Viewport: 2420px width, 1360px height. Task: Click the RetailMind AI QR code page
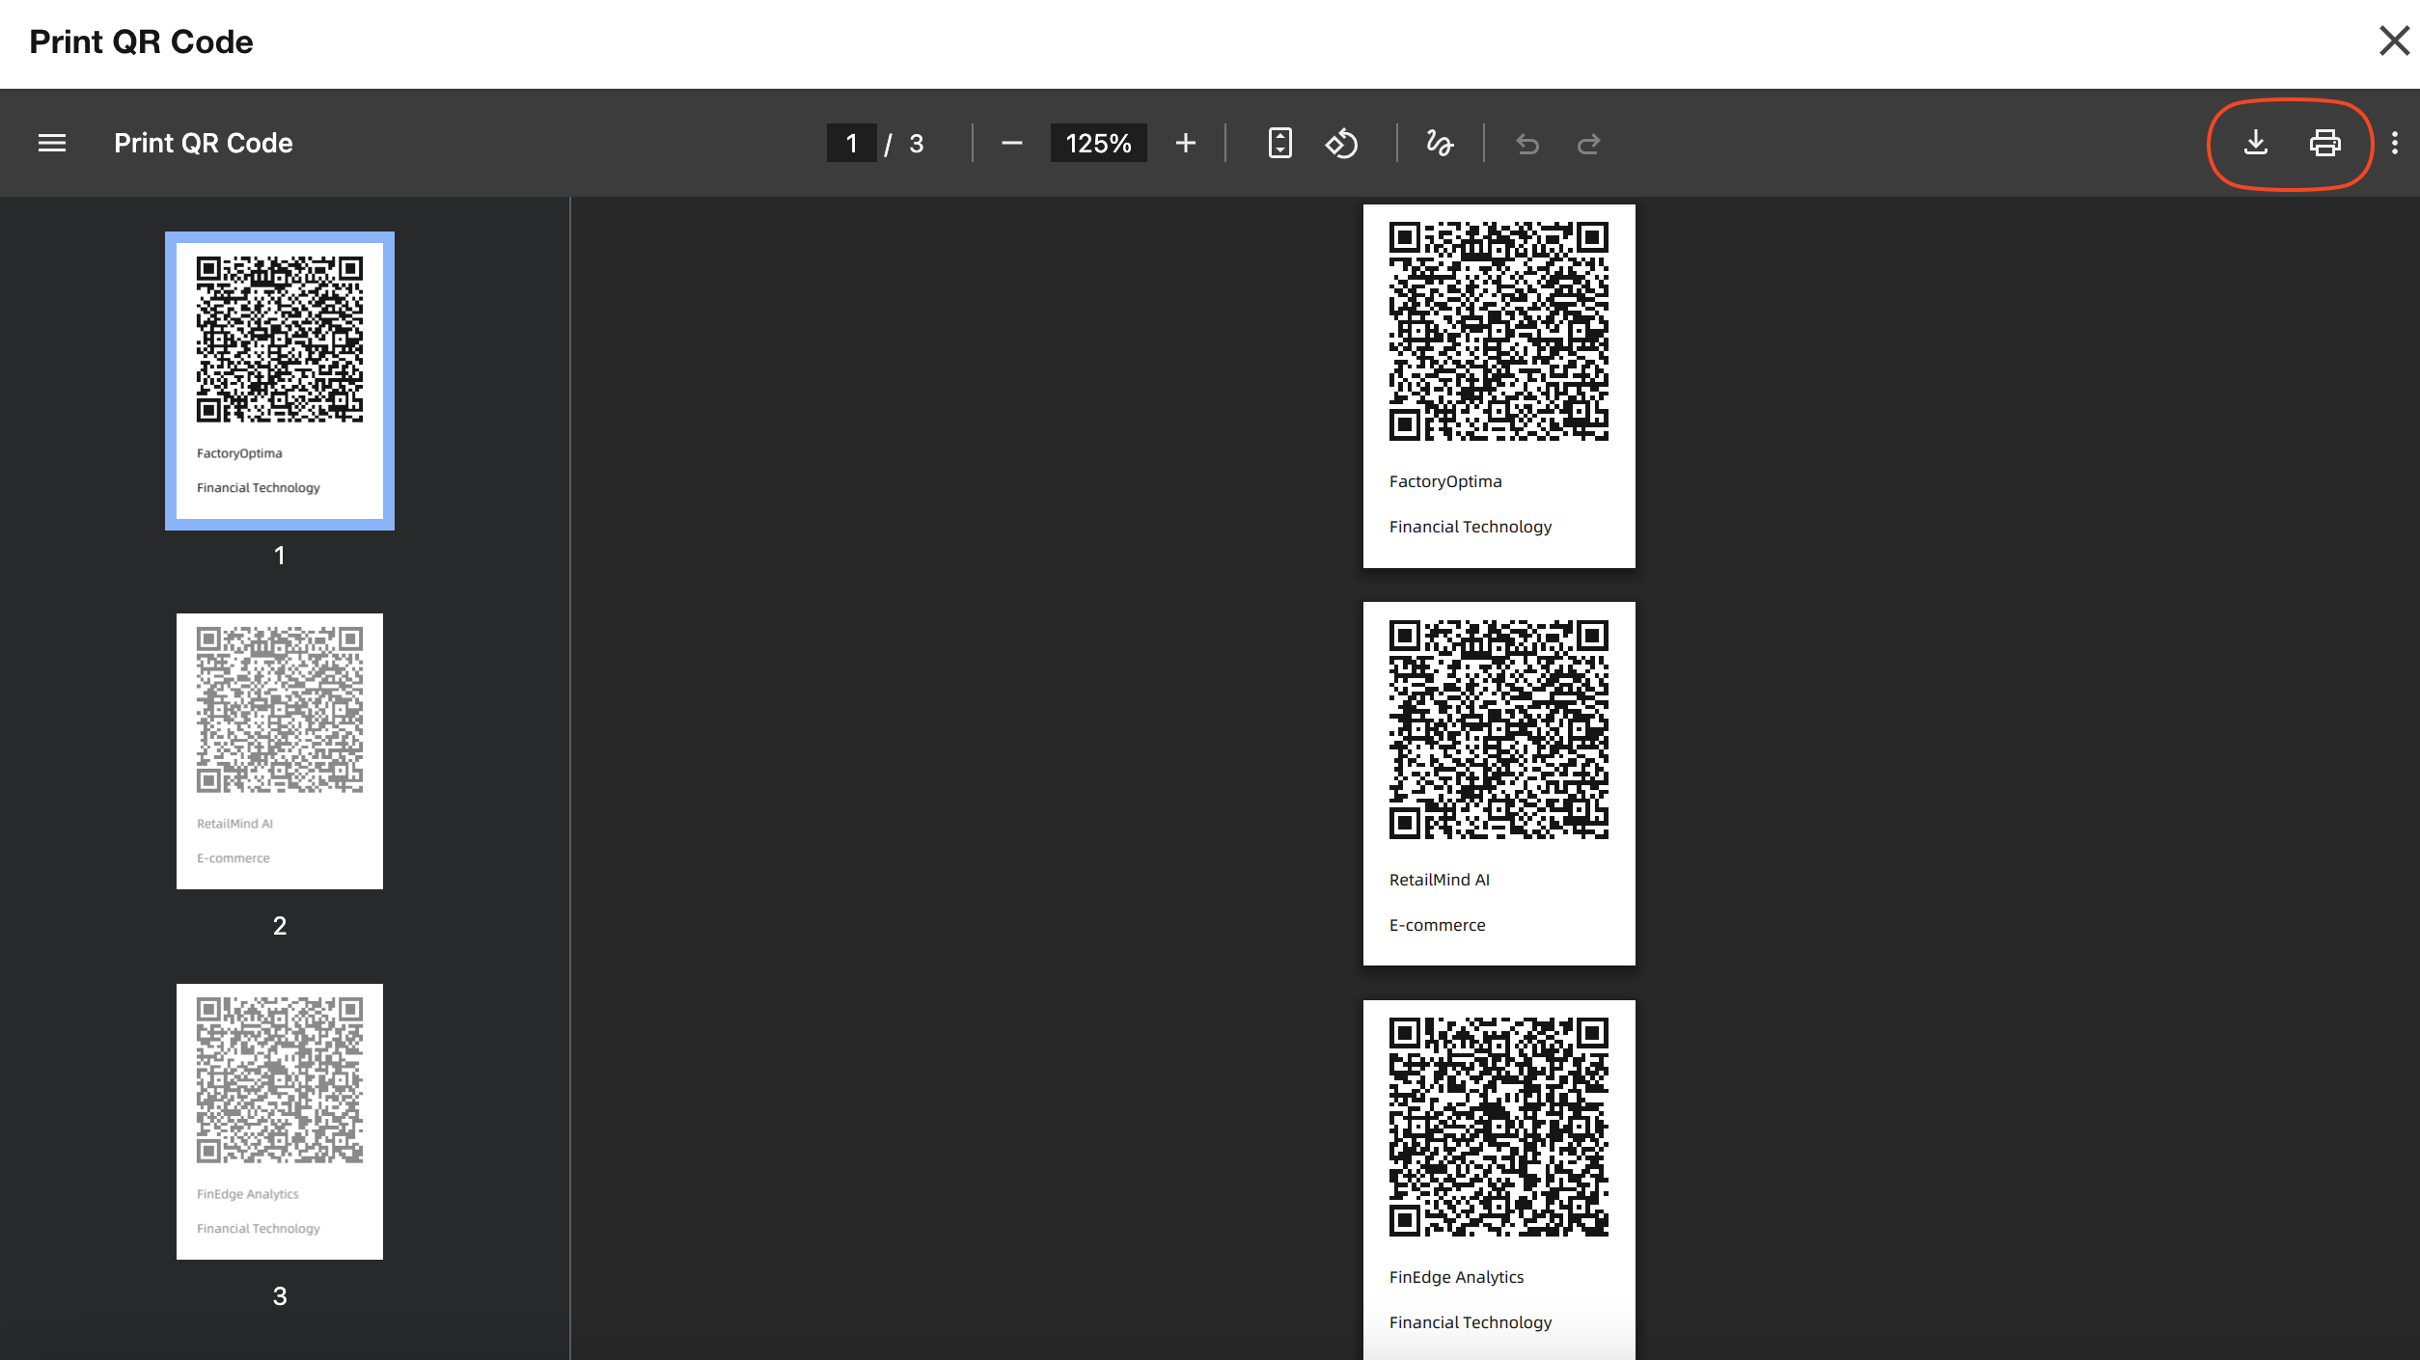(x=1499, y=783)
